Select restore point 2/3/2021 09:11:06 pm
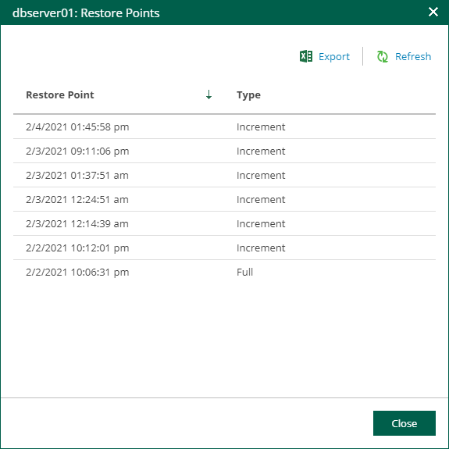 (x=224, y=151)
